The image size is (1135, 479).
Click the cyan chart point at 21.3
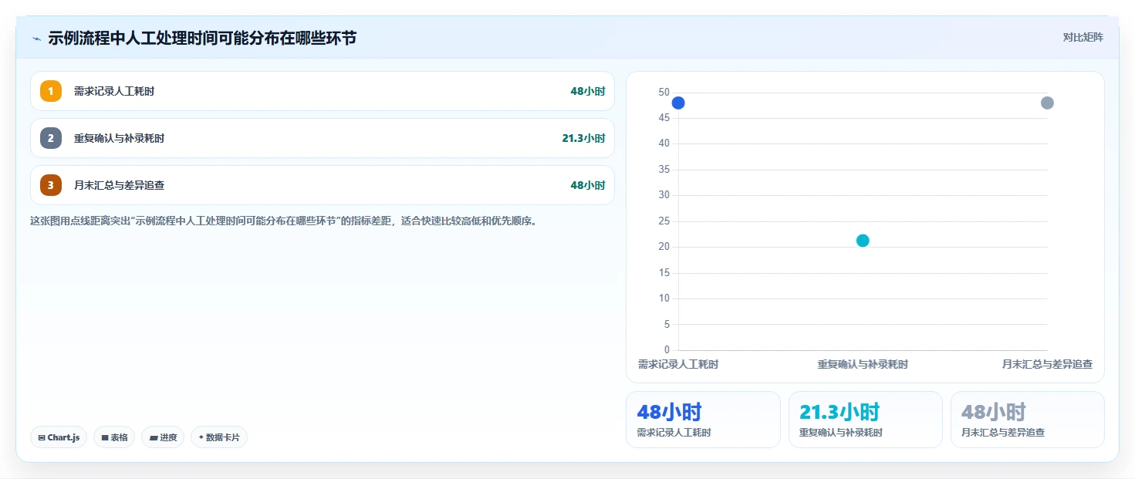863,240
